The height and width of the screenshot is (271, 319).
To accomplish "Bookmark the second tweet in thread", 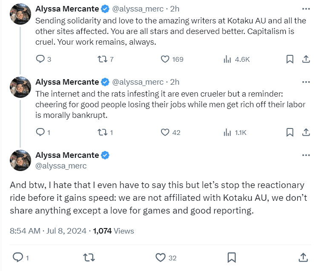I will (290, 132).
